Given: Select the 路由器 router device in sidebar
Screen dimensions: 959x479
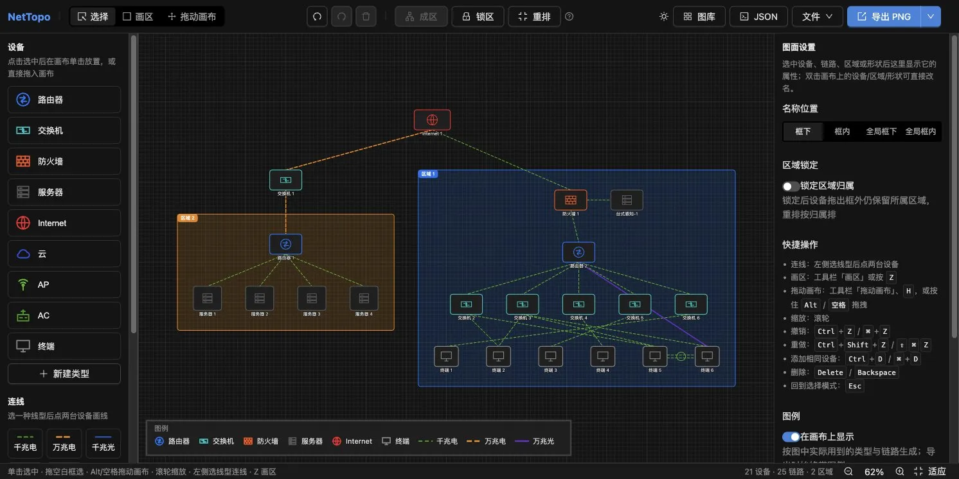Looking at the screenshot, I should [x=64, y=100].
